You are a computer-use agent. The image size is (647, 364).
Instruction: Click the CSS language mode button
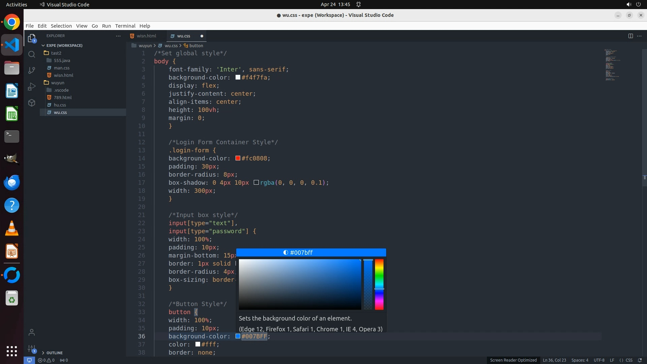[629, 360]
